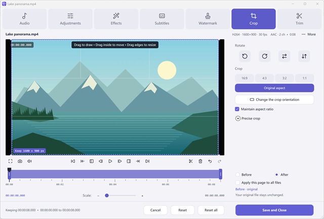This screenshot has width=324, height=219.
Task: Click the purple timeline selection bar
Action: (115, 174)
